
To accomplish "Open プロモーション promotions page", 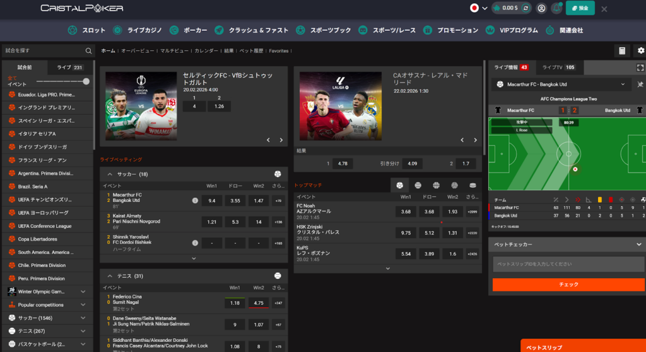I will tap(450, 30).
